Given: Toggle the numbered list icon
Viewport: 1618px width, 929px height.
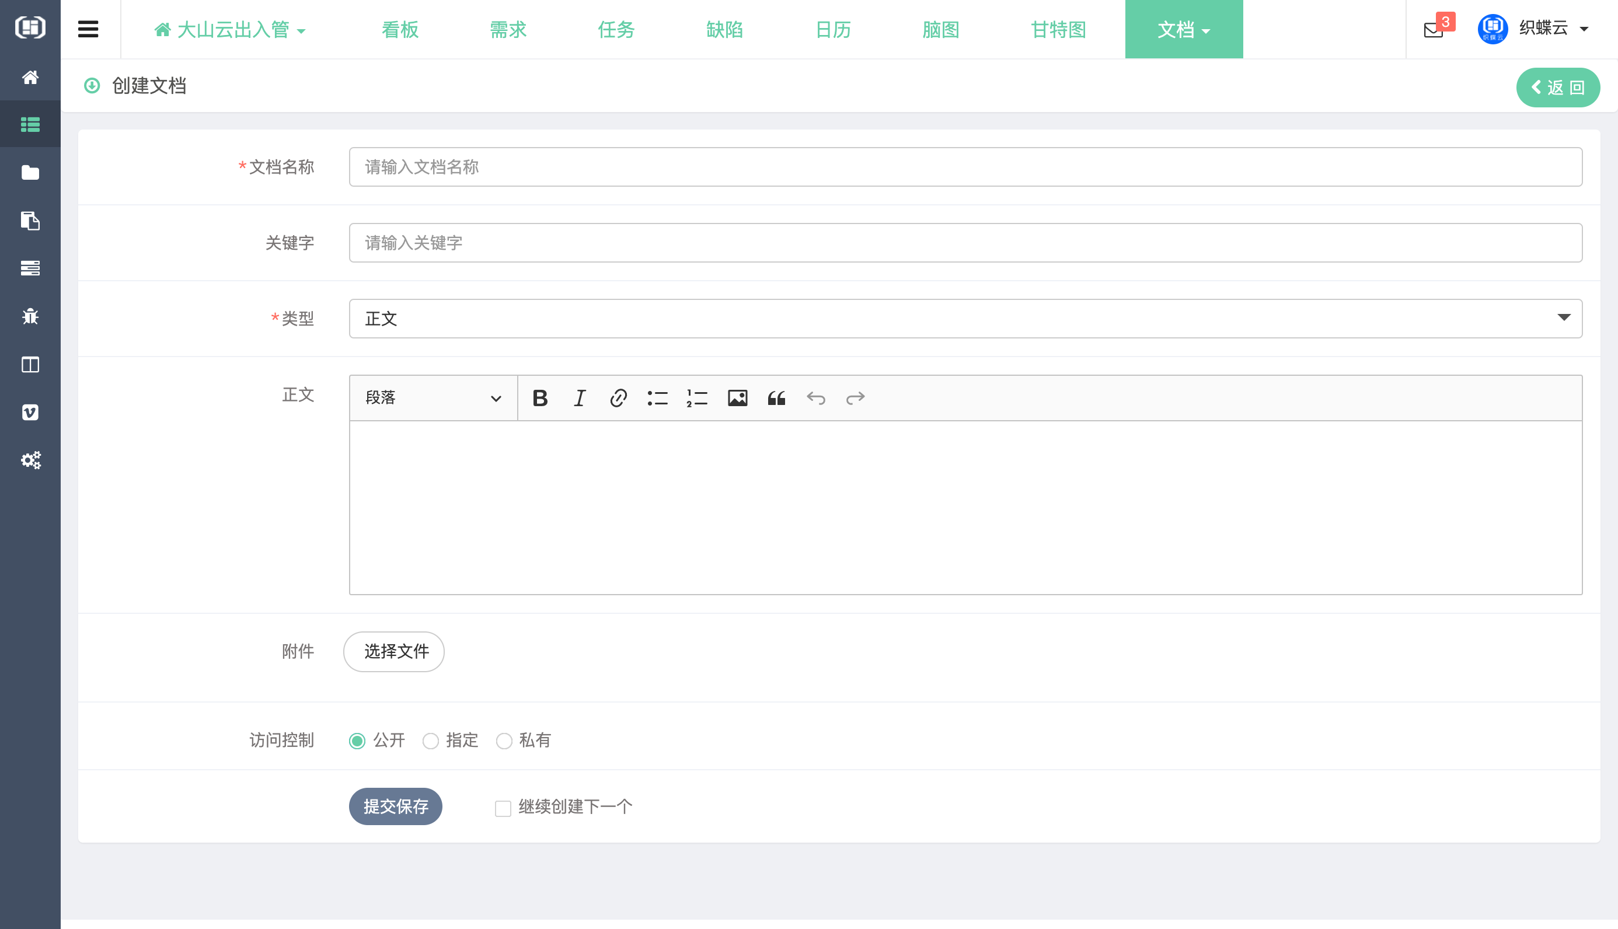Looking at the screenshot, I should [x=697, y=398].
